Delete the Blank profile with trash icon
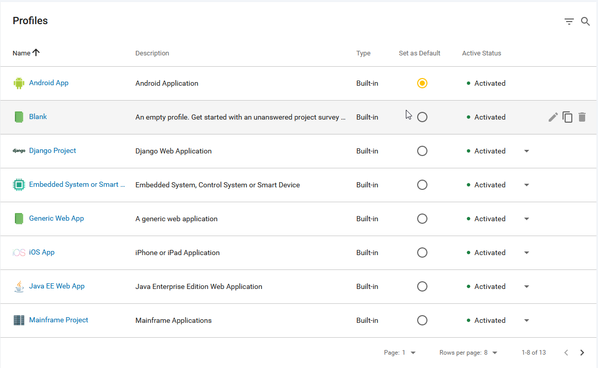 tap(582, 117)
